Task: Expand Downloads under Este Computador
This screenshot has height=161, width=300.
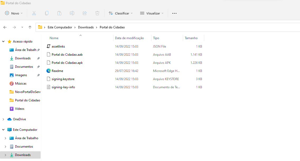Action: click(5, 155)
